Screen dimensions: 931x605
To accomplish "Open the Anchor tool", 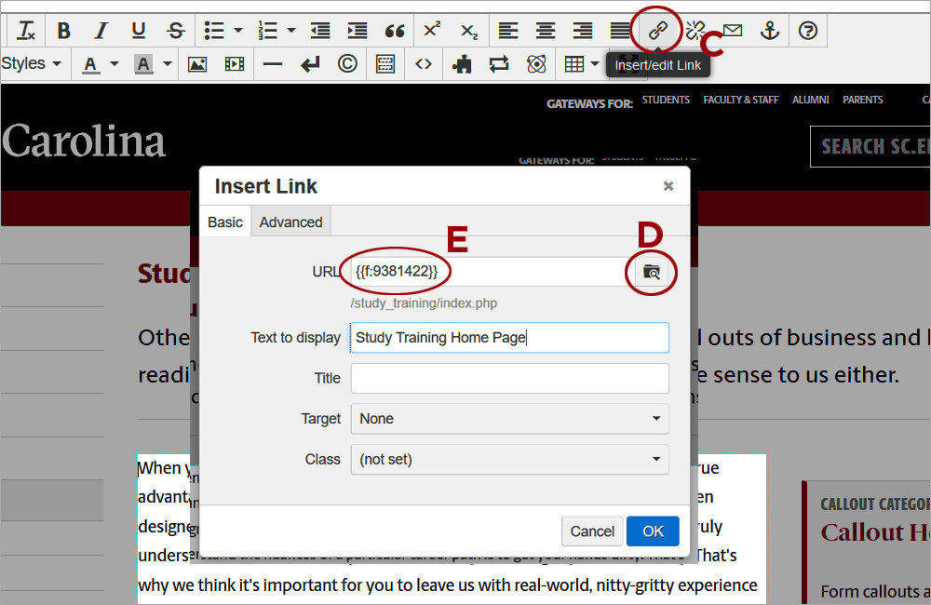I will click(x=769, y=30).
